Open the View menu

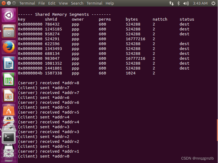coord(63,3)
